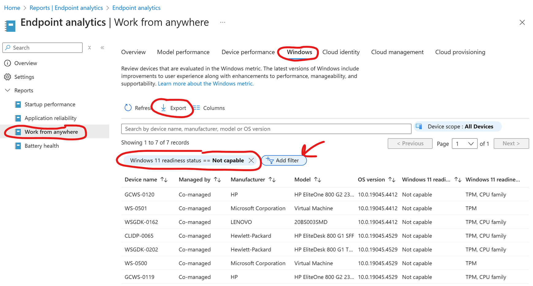Viewport: 533px width, 286px height.
Task: Go to Reports | Endpoint analytics breadcrumb
Action: pos(66,8)
